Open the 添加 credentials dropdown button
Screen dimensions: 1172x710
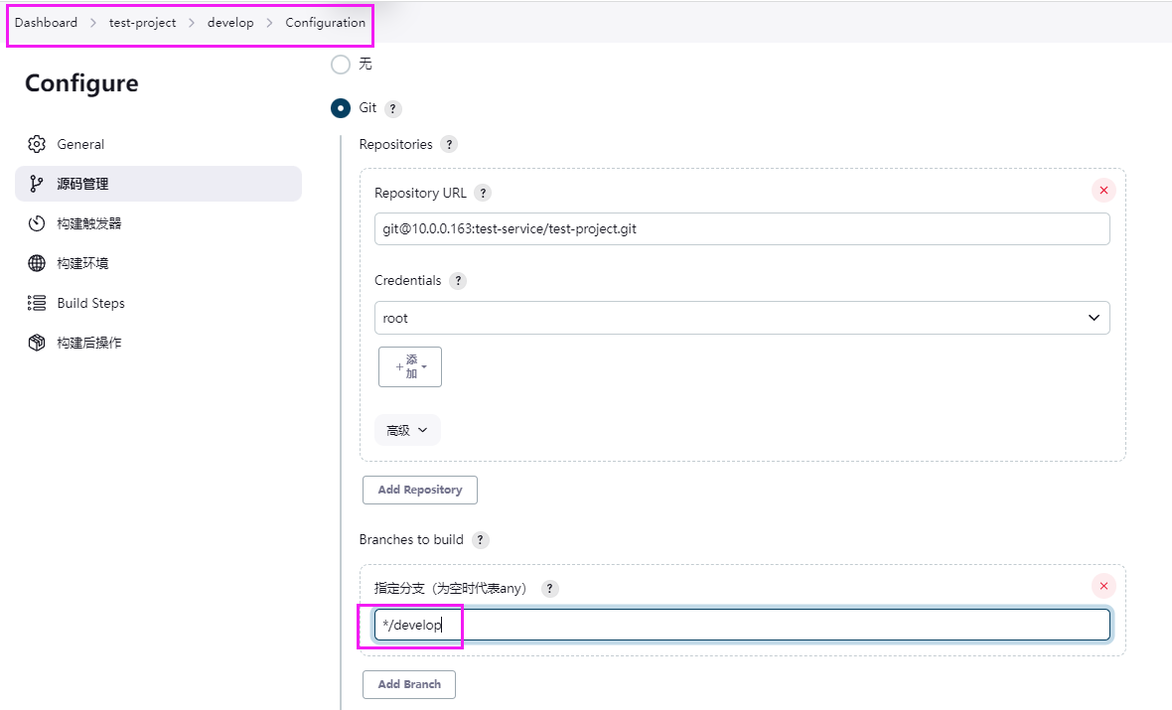tap(410, 367)
